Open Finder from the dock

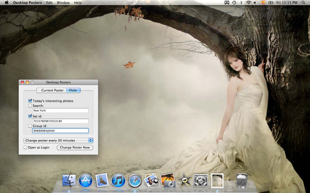pos(69,180)
